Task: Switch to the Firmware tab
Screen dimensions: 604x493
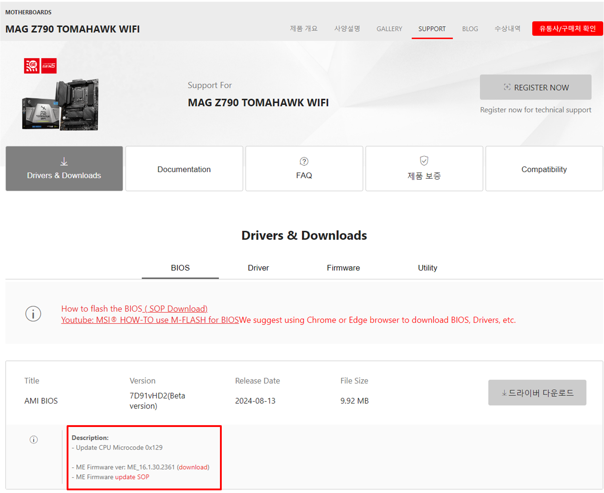Action: click(x=343, y=268)
